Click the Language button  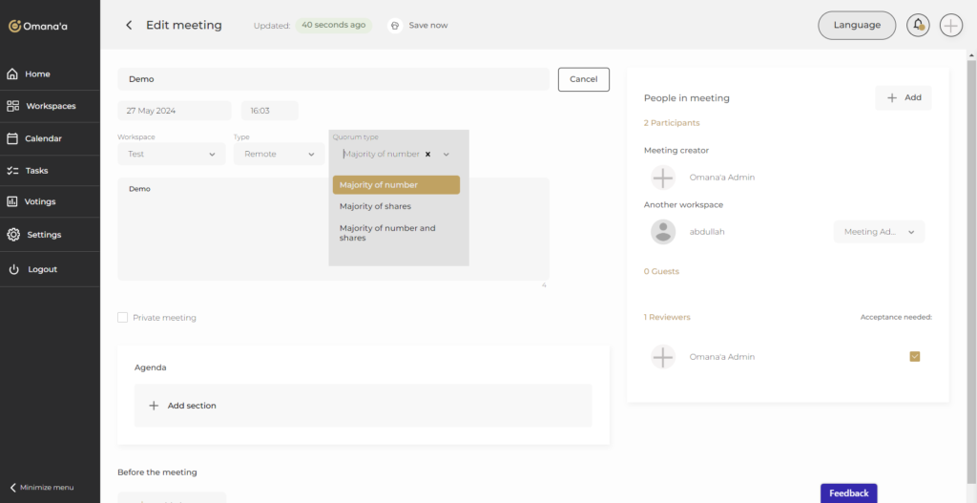pyautogui.click(x=856, y=26)
